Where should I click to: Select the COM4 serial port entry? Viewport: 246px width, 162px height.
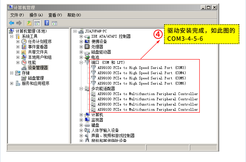pos(142,73)
